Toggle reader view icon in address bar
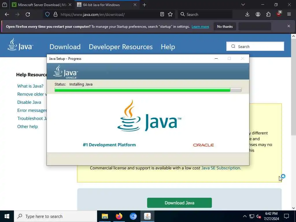This screenshot has height=222, width=296. (x=162, y=14)
